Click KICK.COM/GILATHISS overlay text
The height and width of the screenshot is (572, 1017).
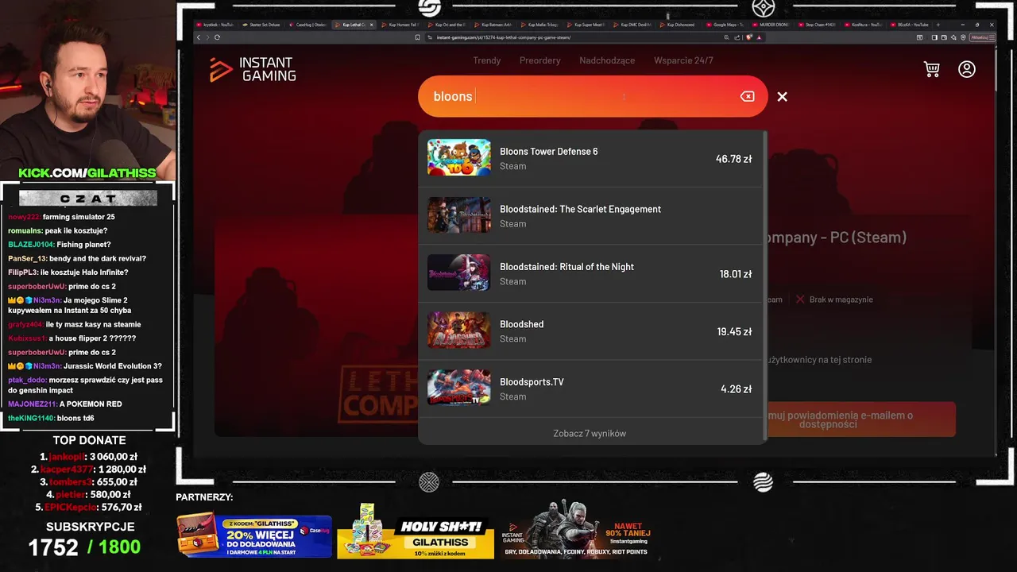(87, 173)
